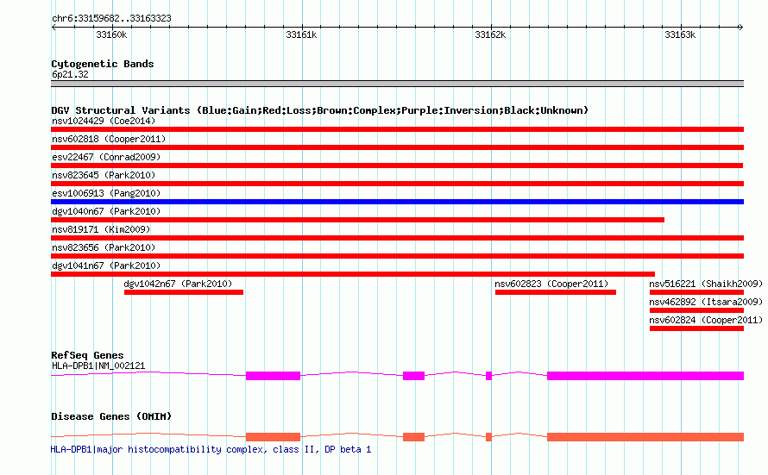768x475 pixels.
Task: Select the red bar under nsv1024429
Action: (397, 129)
